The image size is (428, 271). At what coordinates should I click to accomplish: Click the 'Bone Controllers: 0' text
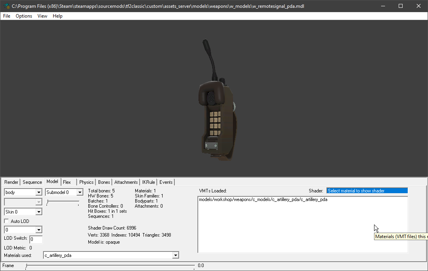pyautogui.click(x=106, y=206)
